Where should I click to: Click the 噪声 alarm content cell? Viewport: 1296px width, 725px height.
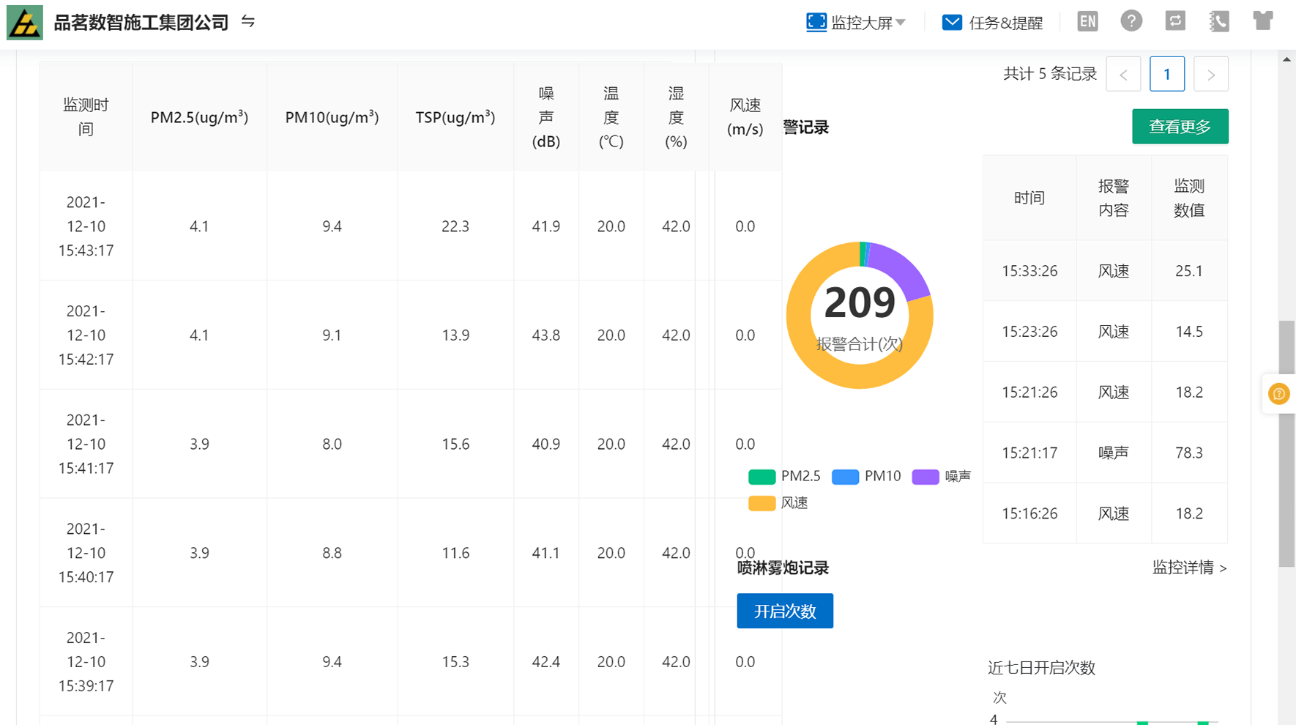(x=1114, y=453)
